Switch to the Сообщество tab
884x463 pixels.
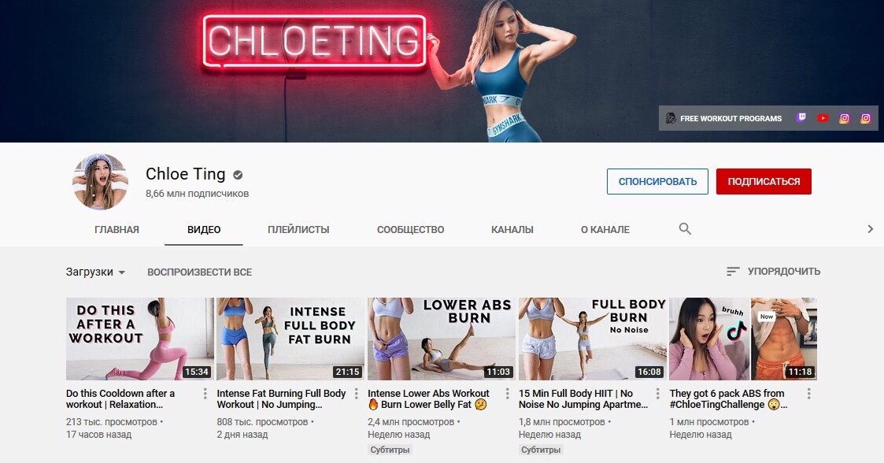click(410, 229)
